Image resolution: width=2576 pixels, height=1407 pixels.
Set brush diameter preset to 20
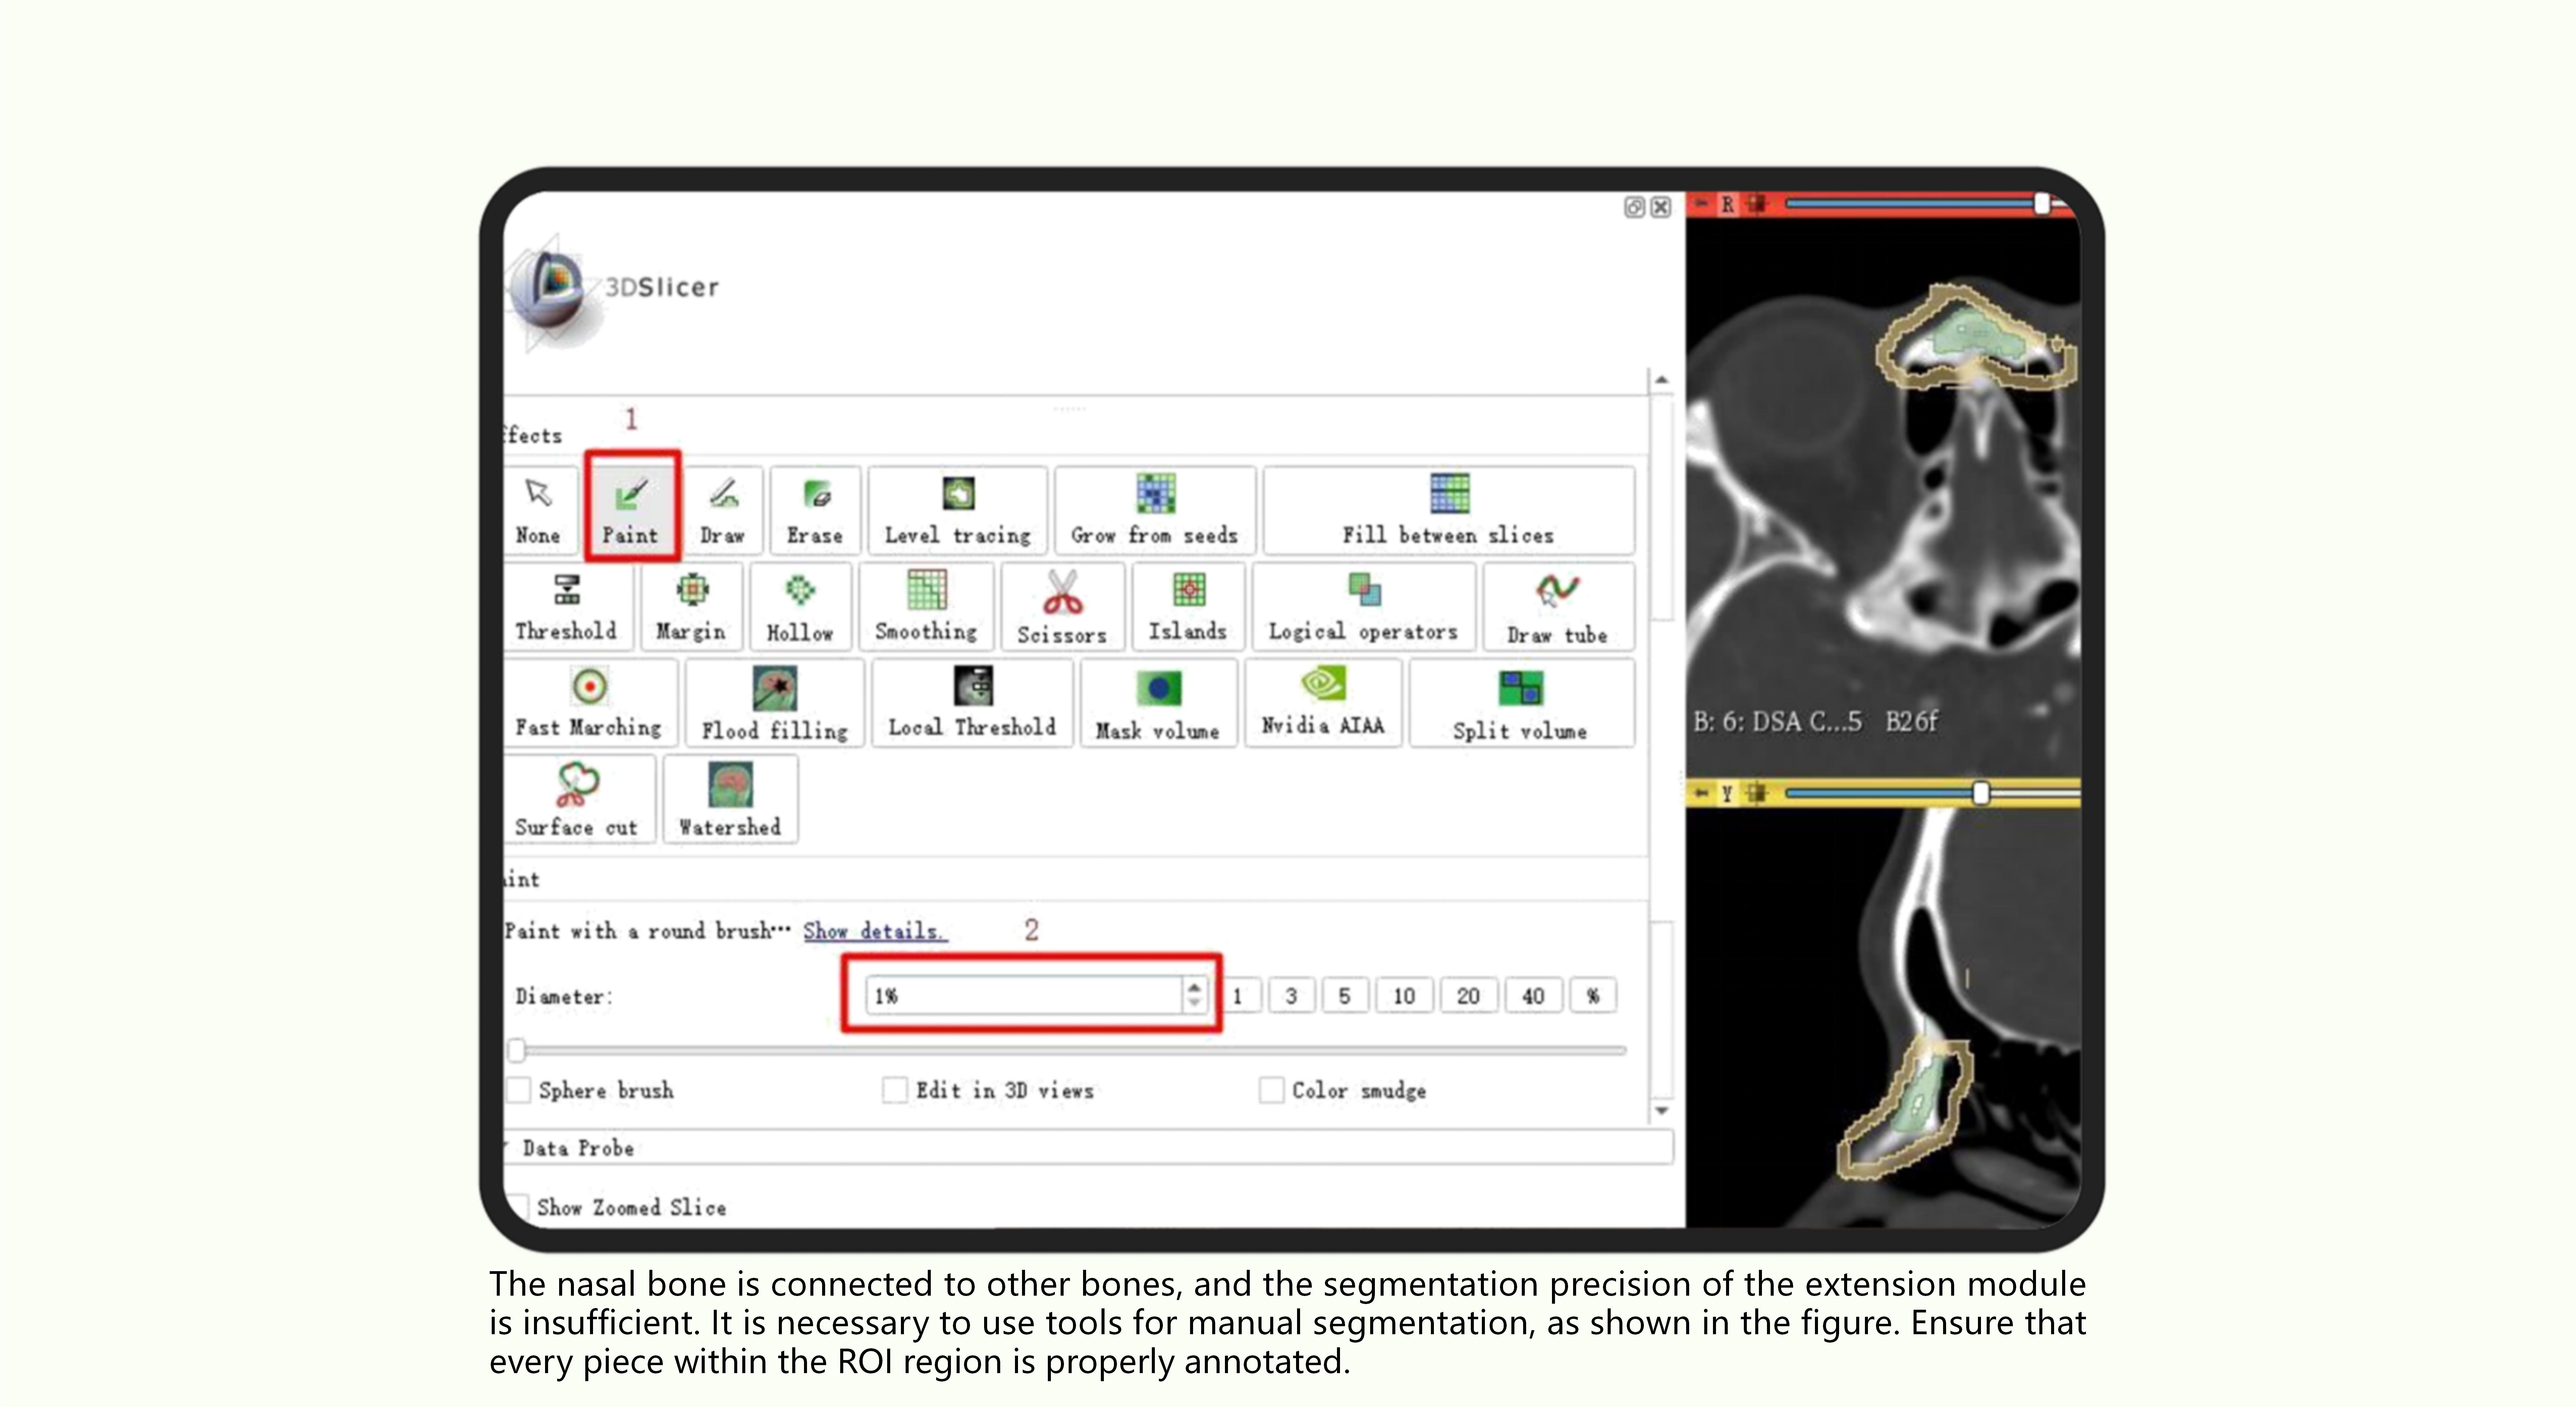(x=1468, y=996)
